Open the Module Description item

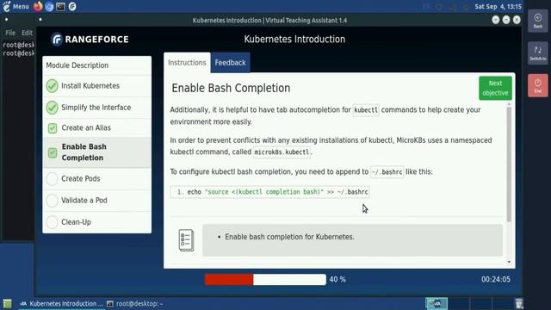click(x=97, y=65)
